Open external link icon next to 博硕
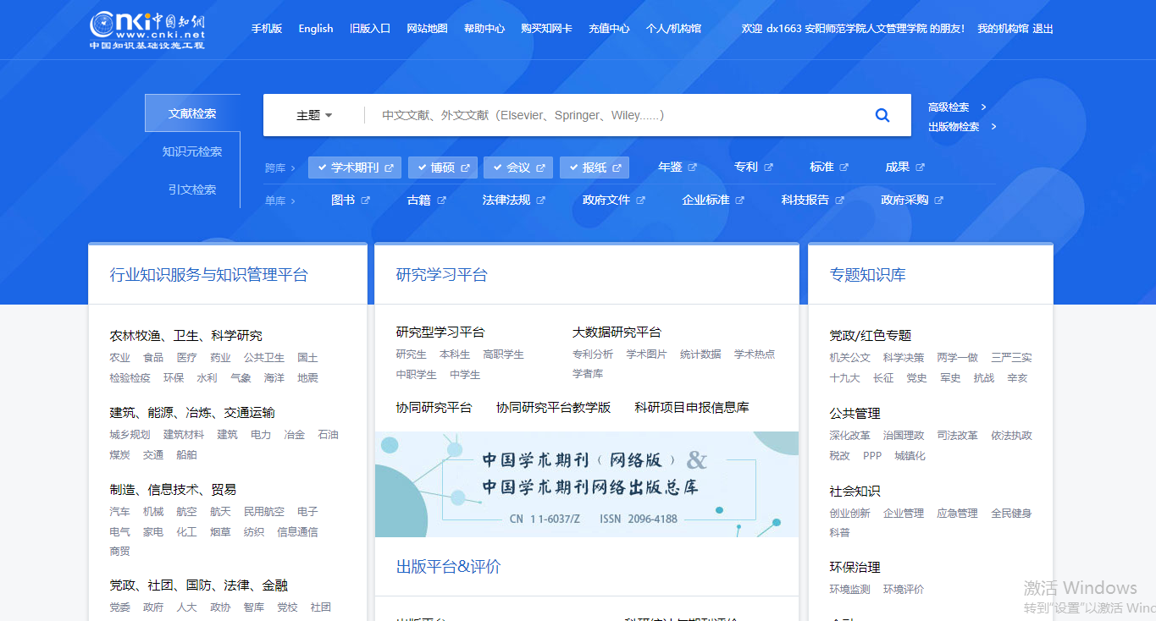Image resolution: width=1156 pixels, height=621 pixels. [x=466, y=168]
